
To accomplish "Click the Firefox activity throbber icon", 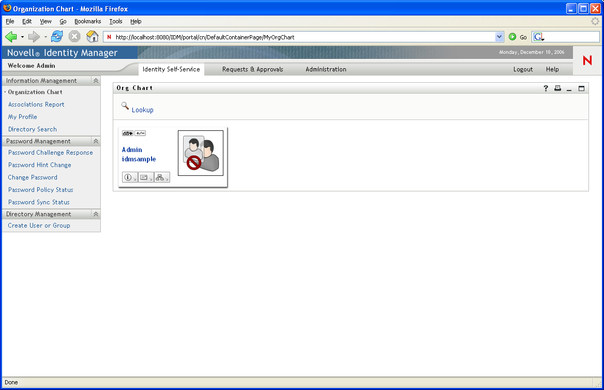I will point(595,21).
